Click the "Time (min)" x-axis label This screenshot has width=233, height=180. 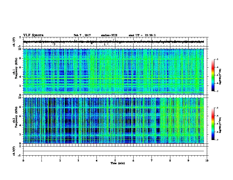pos(118,163)
